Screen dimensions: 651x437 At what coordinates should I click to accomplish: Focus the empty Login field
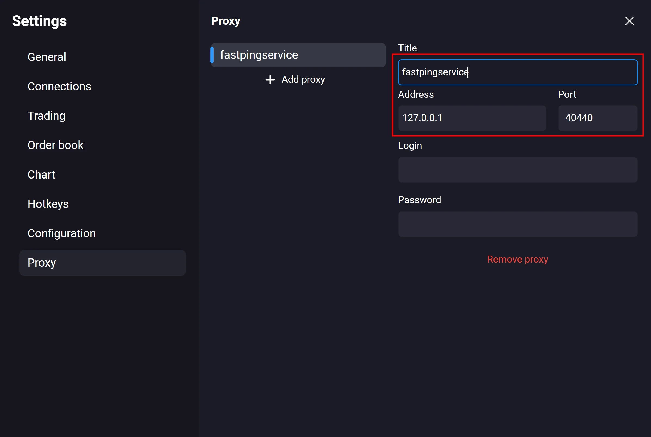(x=518, y=170)
